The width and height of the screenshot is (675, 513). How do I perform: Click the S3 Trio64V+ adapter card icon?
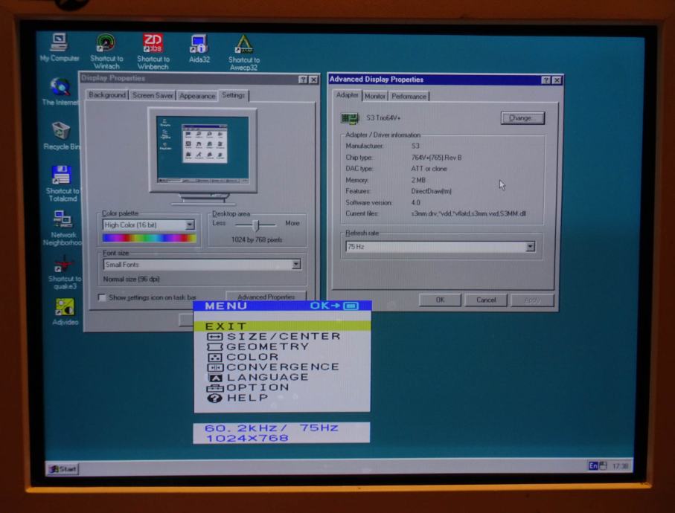[x=350, y=118]
